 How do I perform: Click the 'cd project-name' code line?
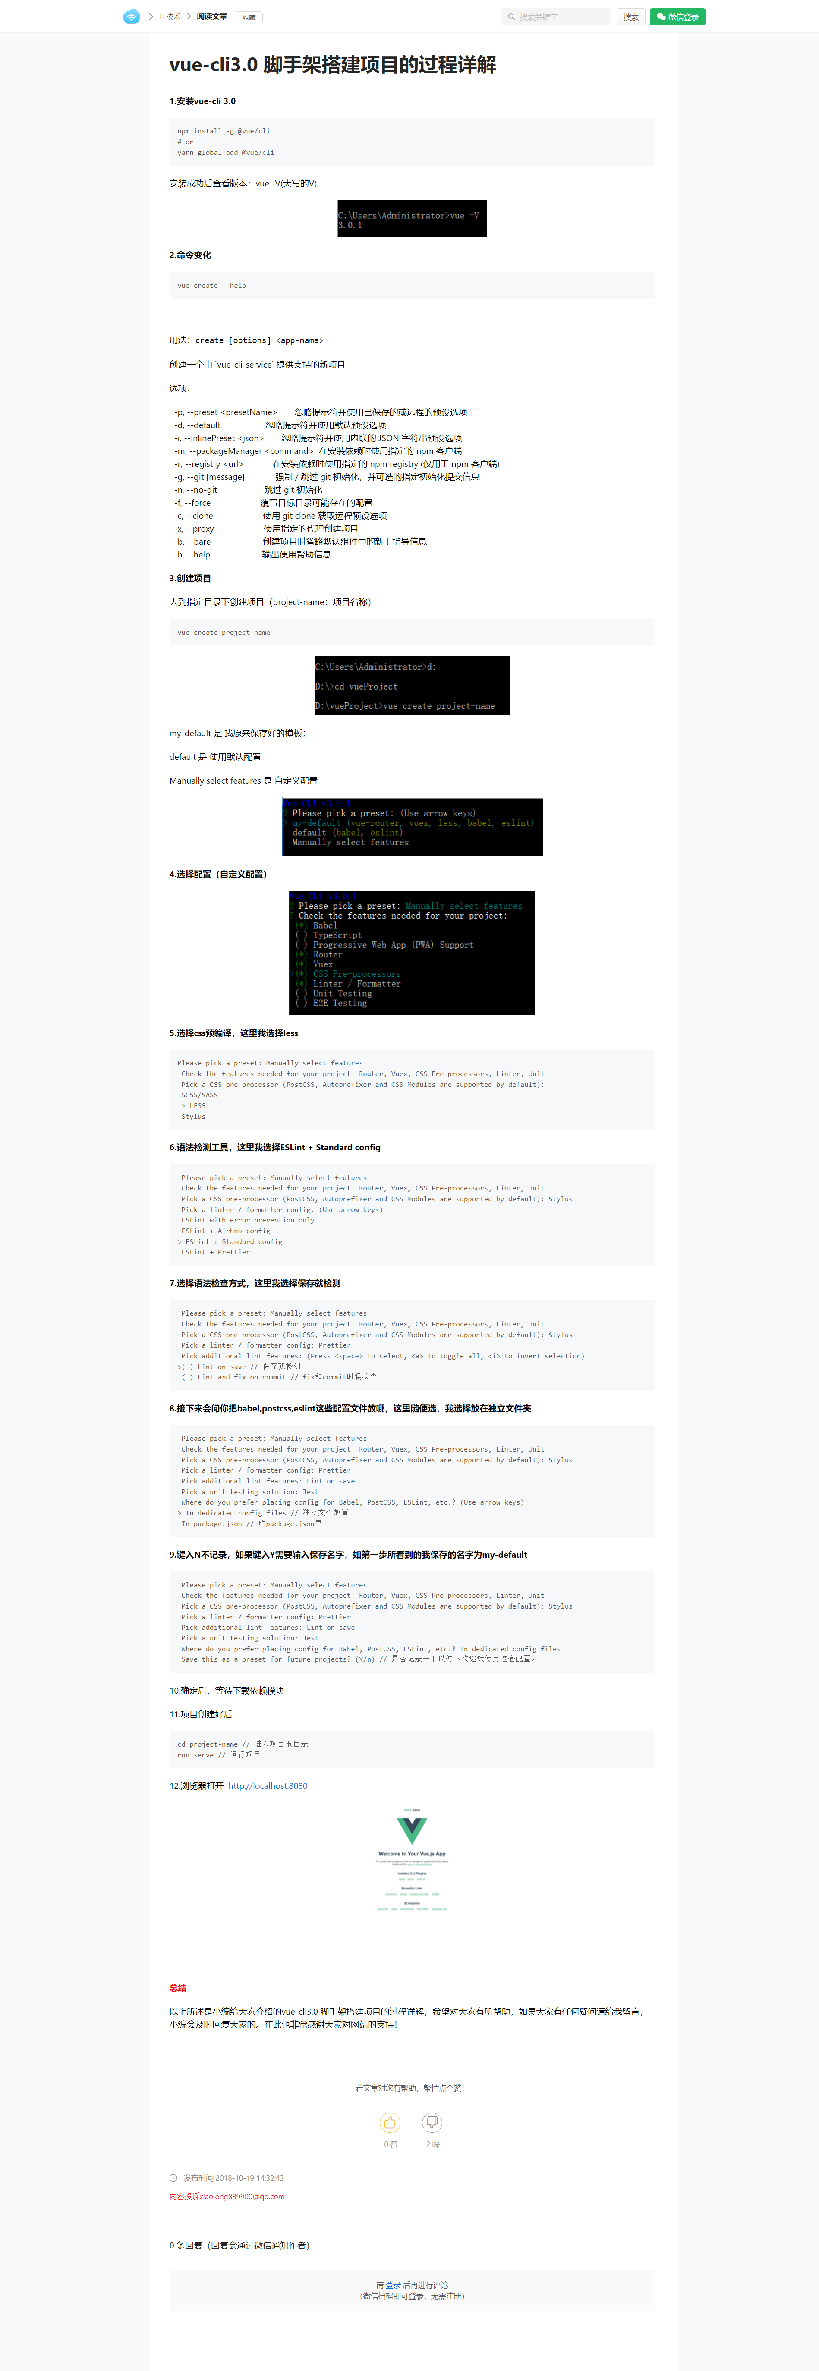click(x=243, y=1744)
